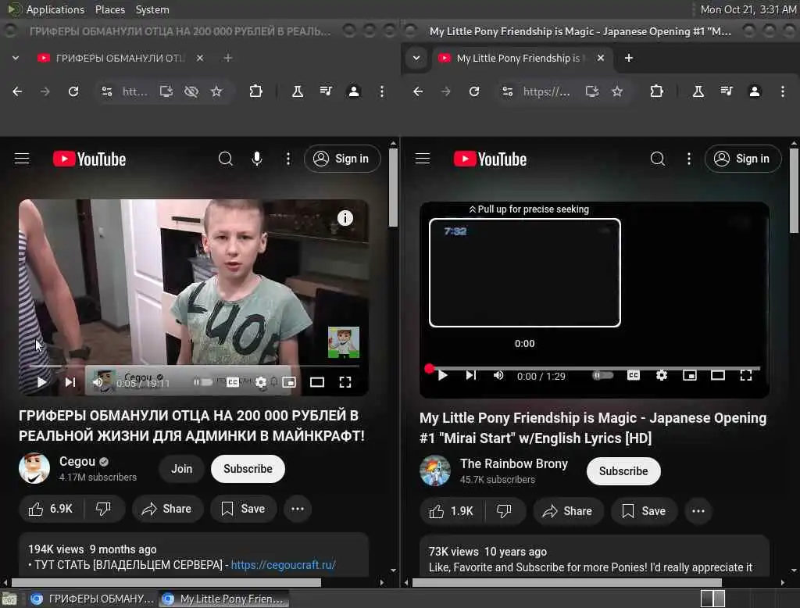Viewport: 800px width, 608px height.
Task: Expand tab search dropdown in left browser
Action: [x=16, y=58]
